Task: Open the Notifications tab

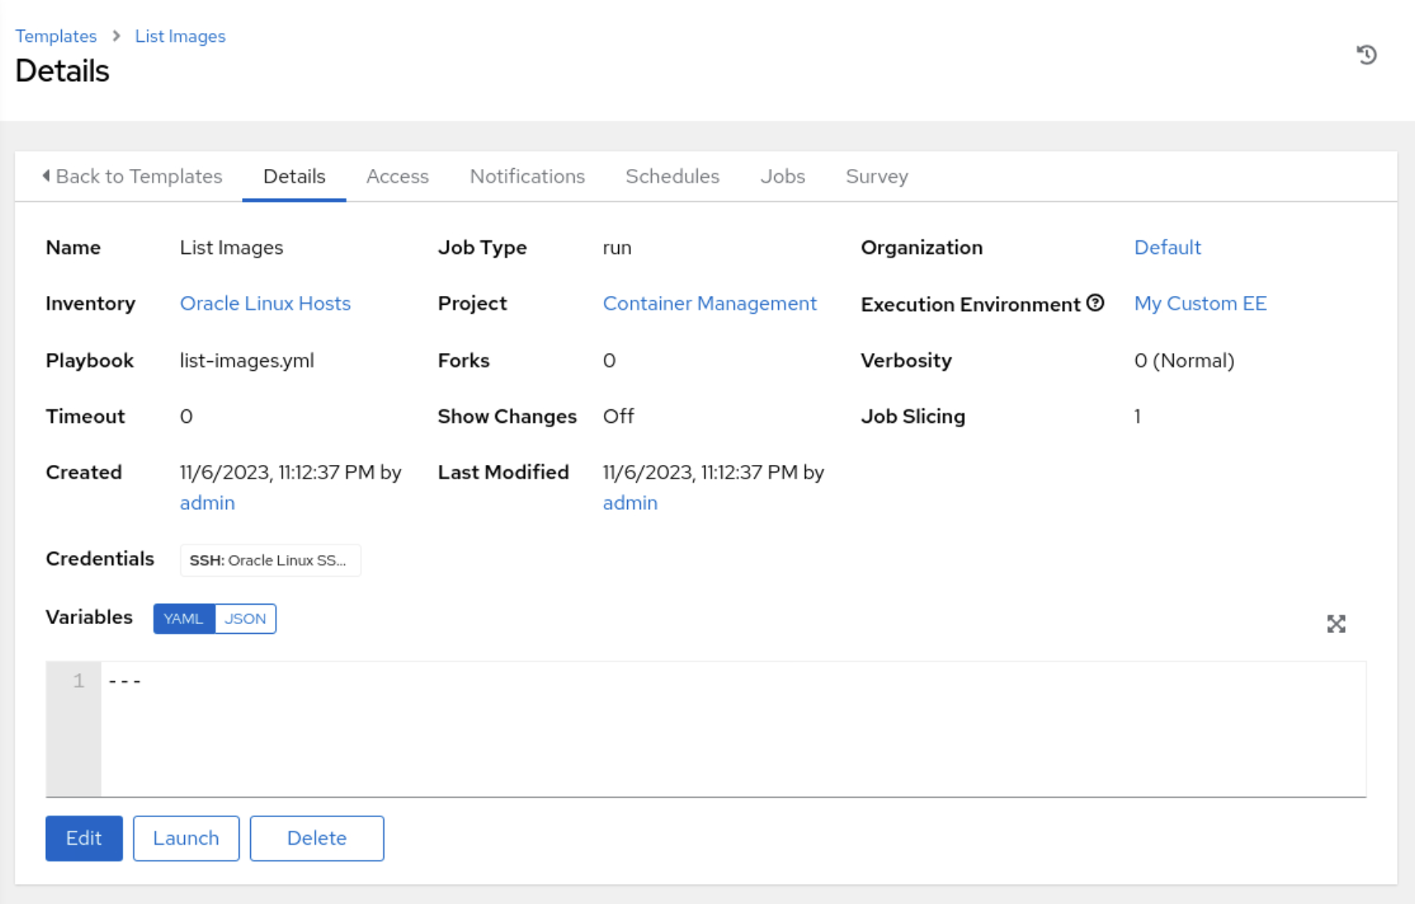Action: click(527, 176)
